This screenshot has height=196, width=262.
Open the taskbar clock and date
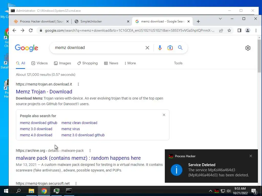[240, 191]
